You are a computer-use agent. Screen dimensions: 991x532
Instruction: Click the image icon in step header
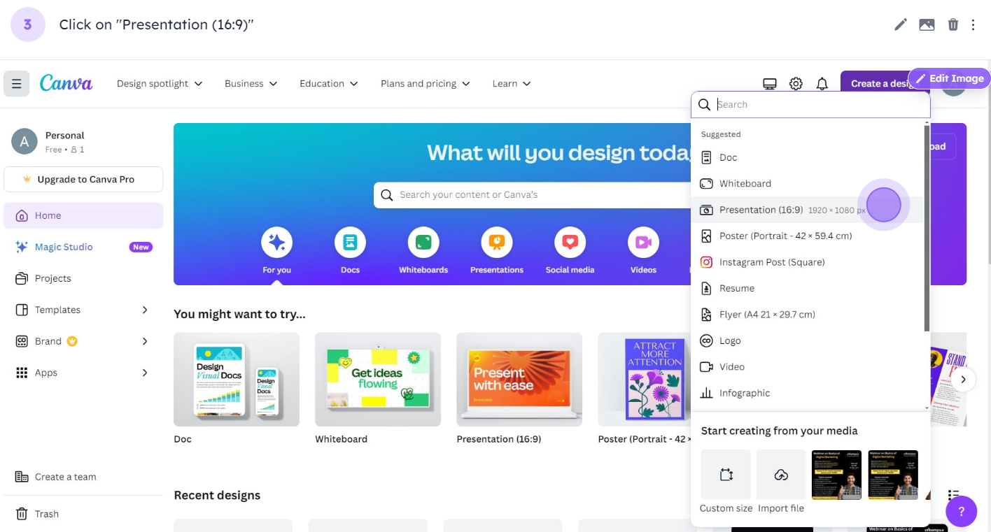927,24
